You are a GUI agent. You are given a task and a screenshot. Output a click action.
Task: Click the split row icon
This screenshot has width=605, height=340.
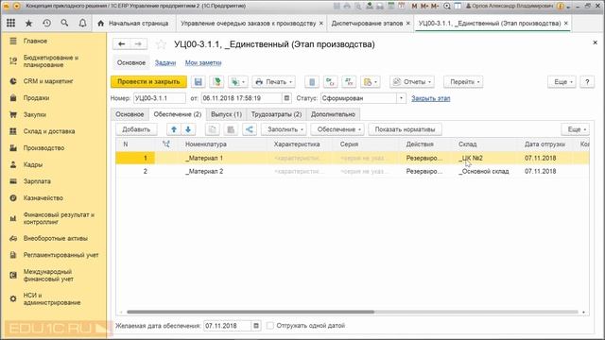[x=250, y=129]
